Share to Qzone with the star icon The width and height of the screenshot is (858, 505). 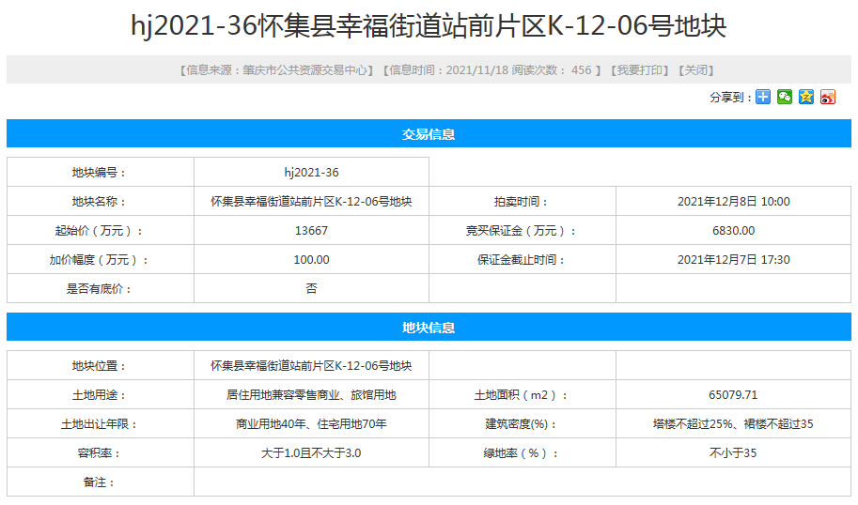pos(806,98)
